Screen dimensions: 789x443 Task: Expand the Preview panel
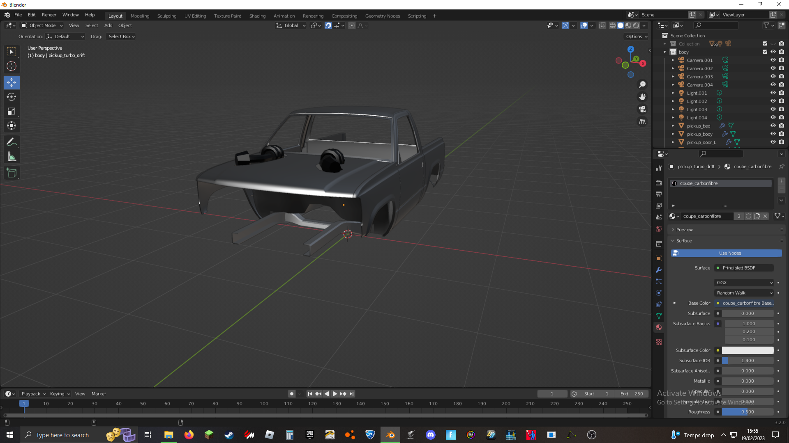click(x=684, y=230)
